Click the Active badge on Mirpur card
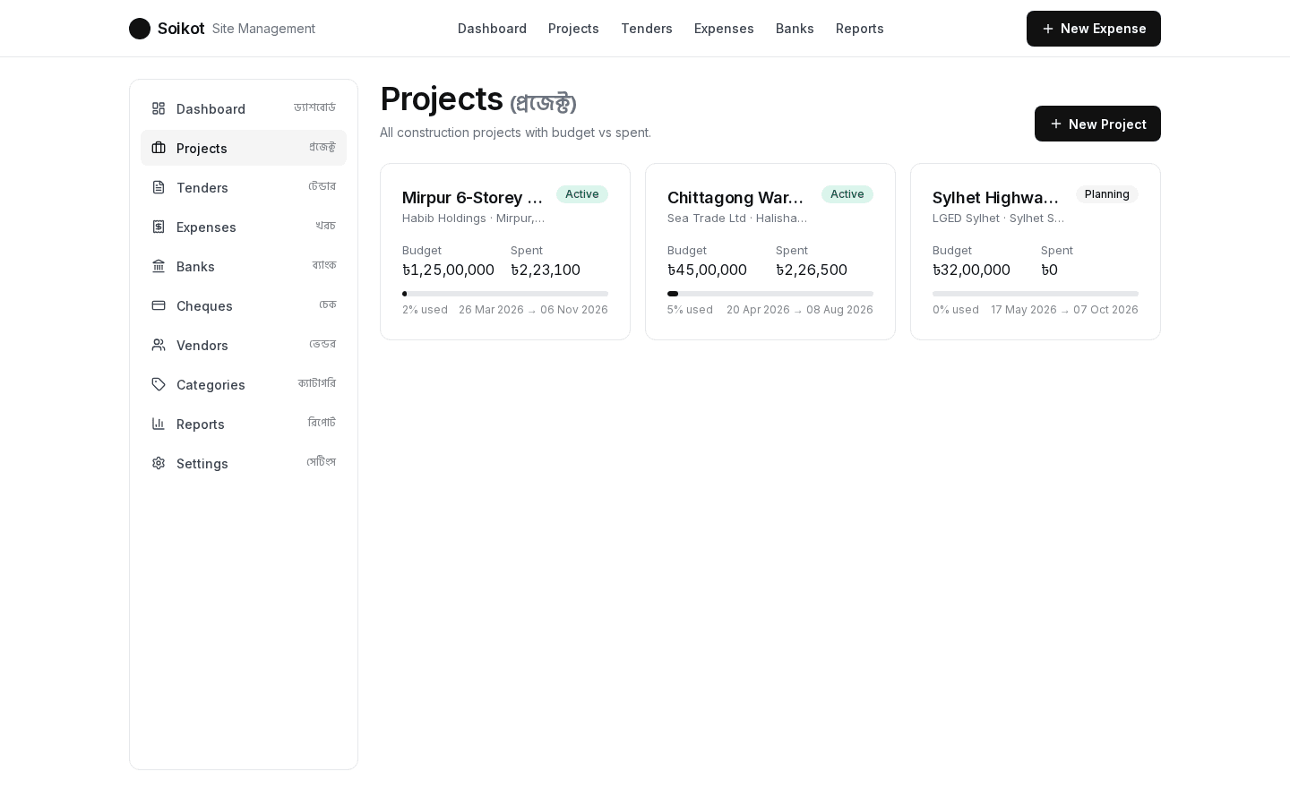The height and width of the screenshot is (806, 1290). (x=582, y=194)
